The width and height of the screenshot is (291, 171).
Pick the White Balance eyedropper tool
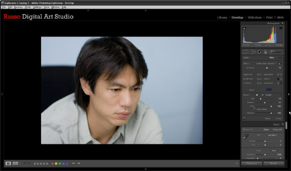246,137
